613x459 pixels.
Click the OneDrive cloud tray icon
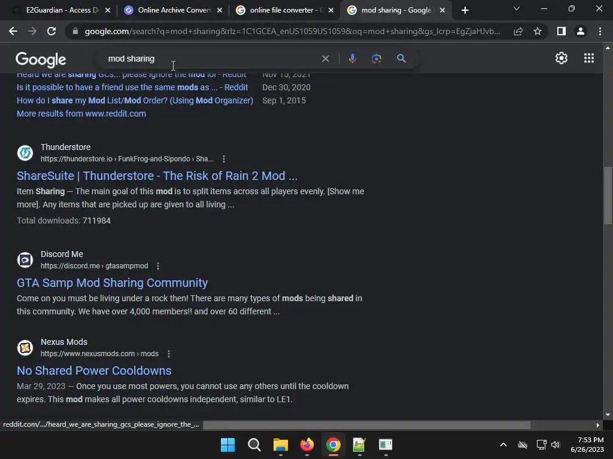522,445
